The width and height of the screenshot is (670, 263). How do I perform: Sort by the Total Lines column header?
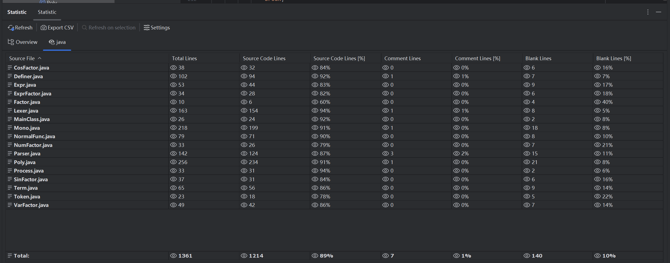(184, 58)
